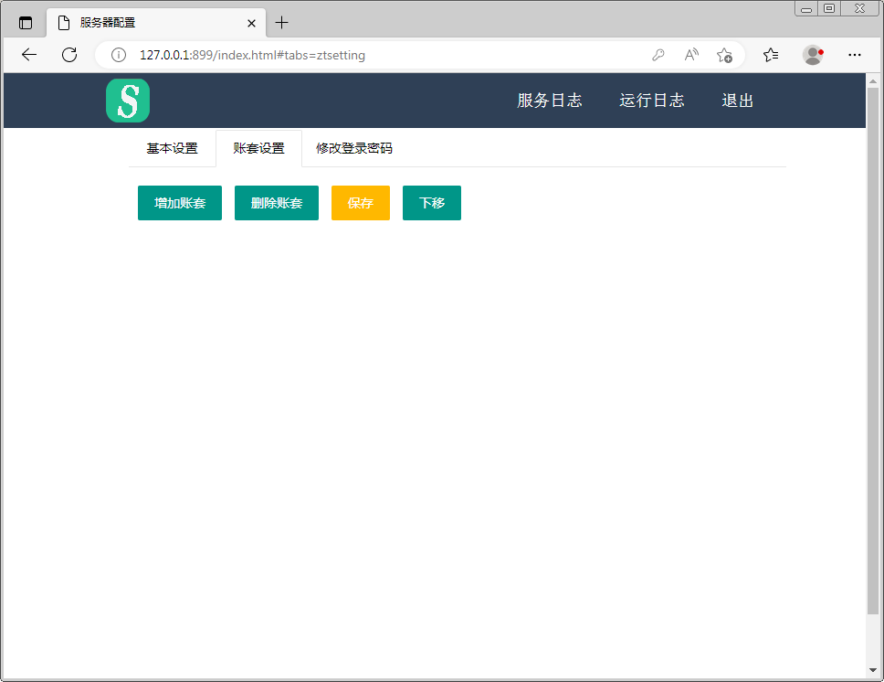This screenshot has height=682, width=884.
Task: Maximize the browser window
Action: (x=829, y=9)
